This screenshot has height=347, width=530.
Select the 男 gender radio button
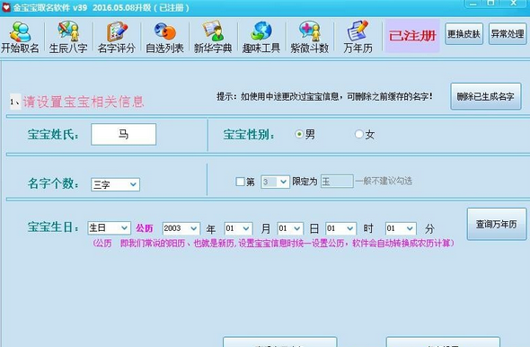pyautogui.click(x=299, y=134)
